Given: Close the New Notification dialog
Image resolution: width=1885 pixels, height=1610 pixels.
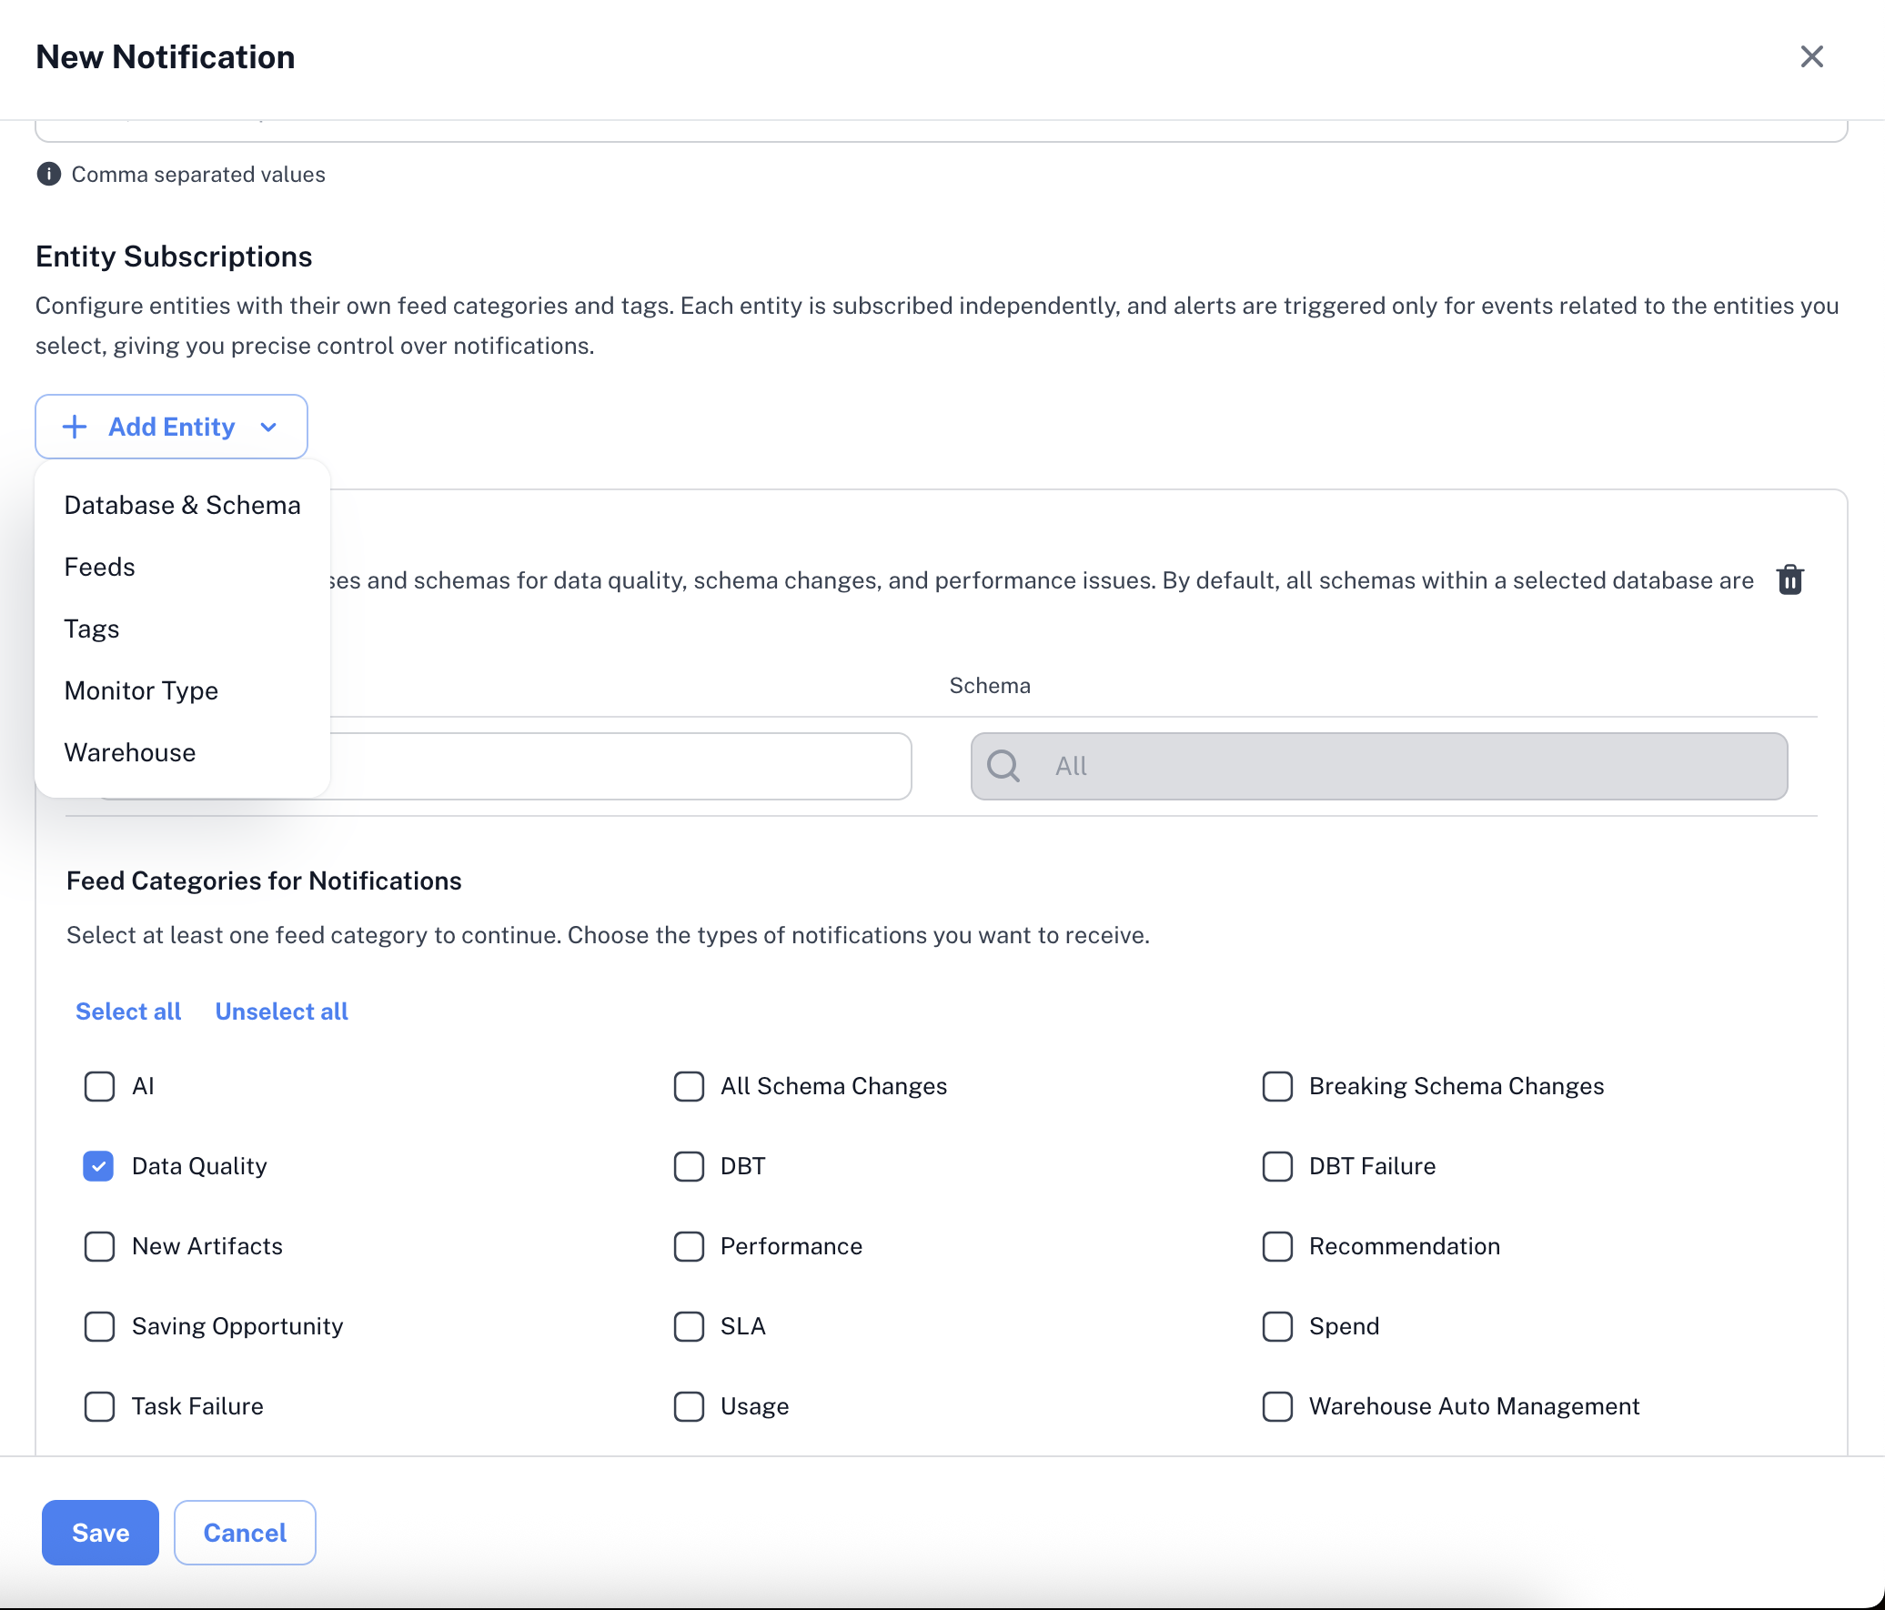Looking at the screenshot, I should [1811, 56].
